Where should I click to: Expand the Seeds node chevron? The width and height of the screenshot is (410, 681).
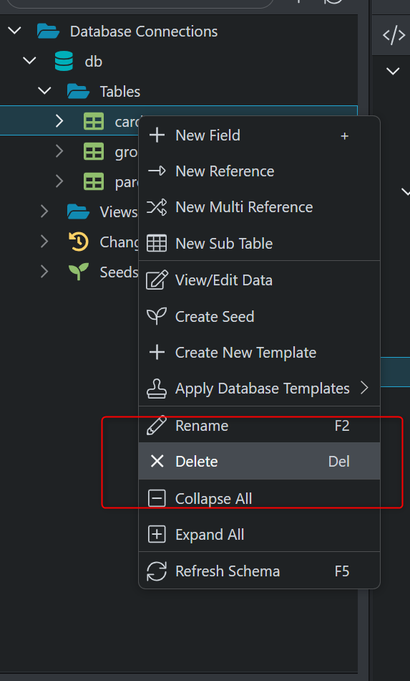[x=44, y=272]
